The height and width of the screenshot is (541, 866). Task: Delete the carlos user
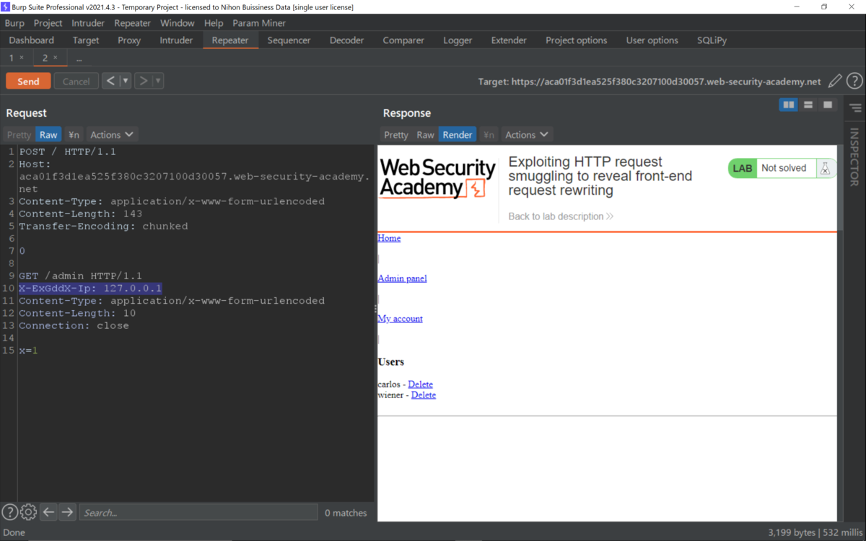click(420, 384)
